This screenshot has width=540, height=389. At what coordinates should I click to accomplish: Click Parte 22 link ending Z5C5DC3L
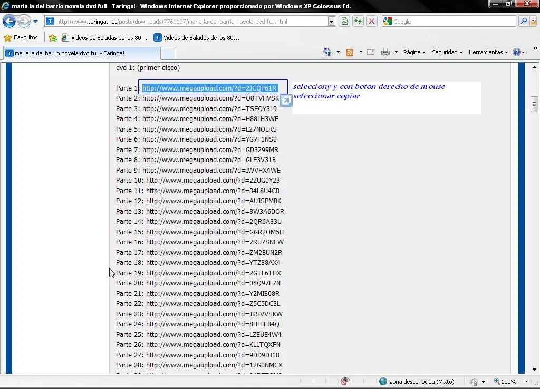tap(213, 304)
